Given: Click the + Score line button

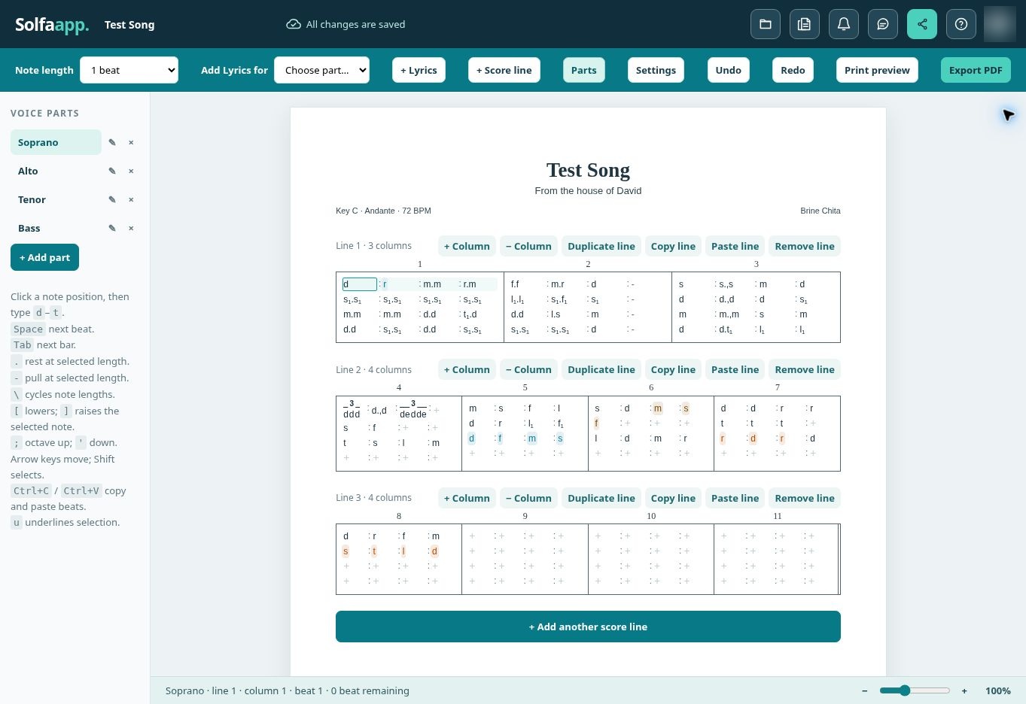Looking at the screenshot, I should (504, 70).
